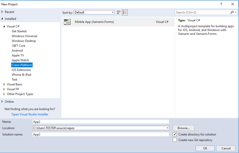The width and height of the screenshot is (239, 153).
Task: Switch to medium icons list view
Action: 125,12
